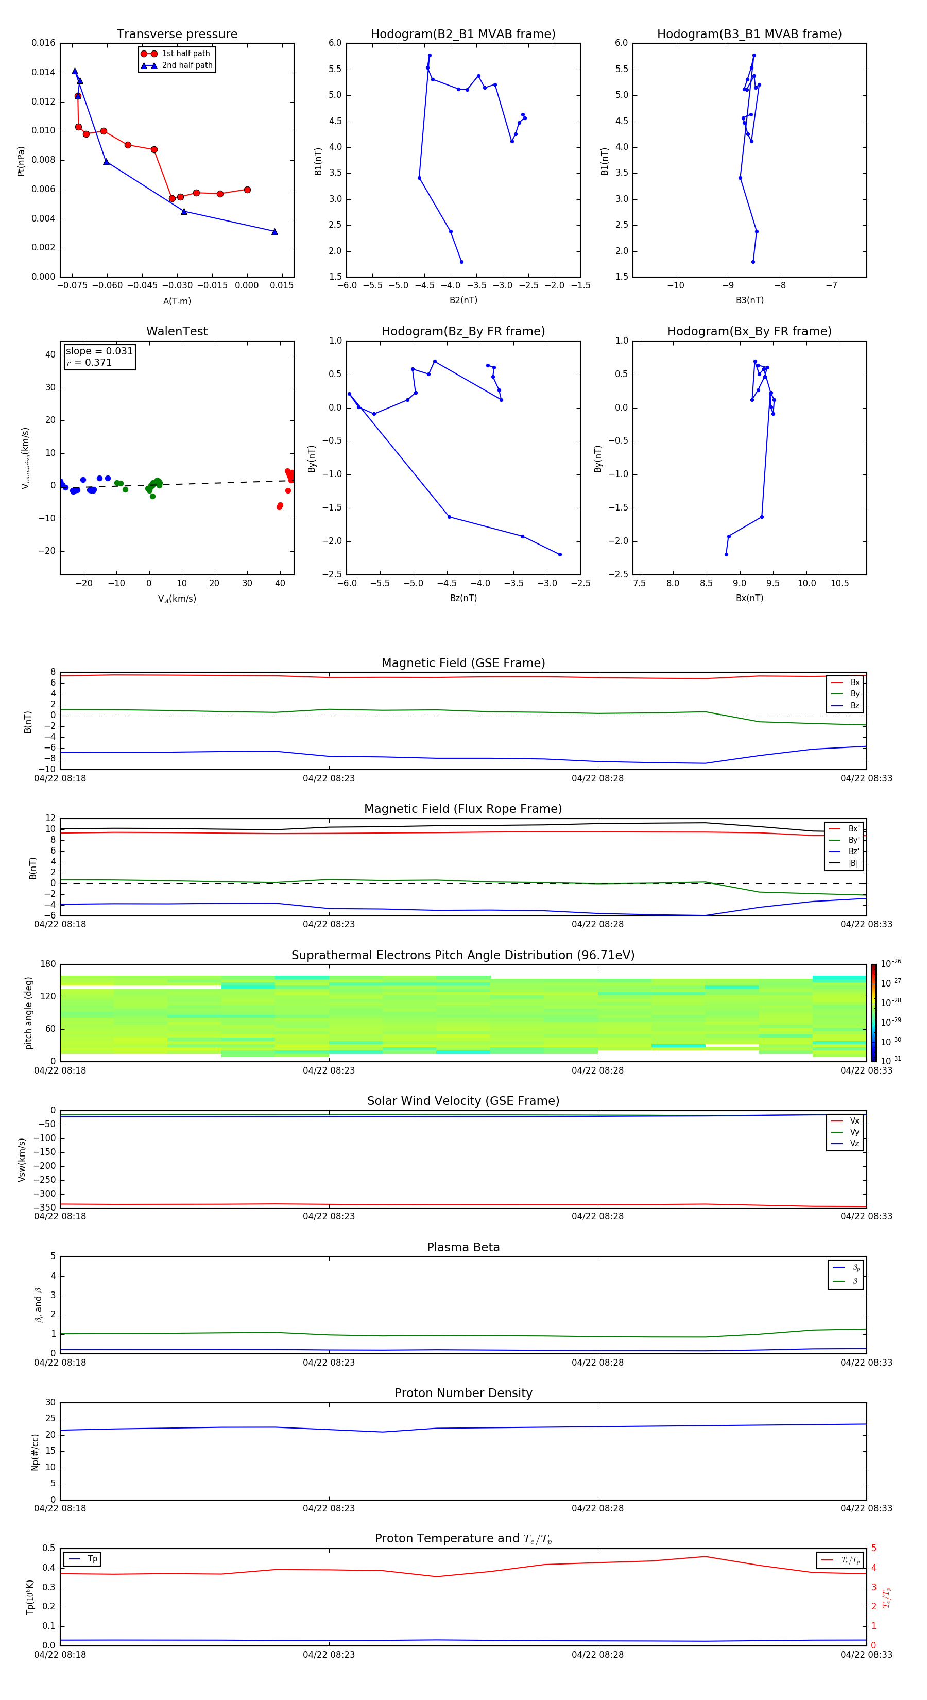Viewport: 927px width, 1700px height.
Task: Click the "r = 0.371" annotation
Action: click(x=89, y=362)
